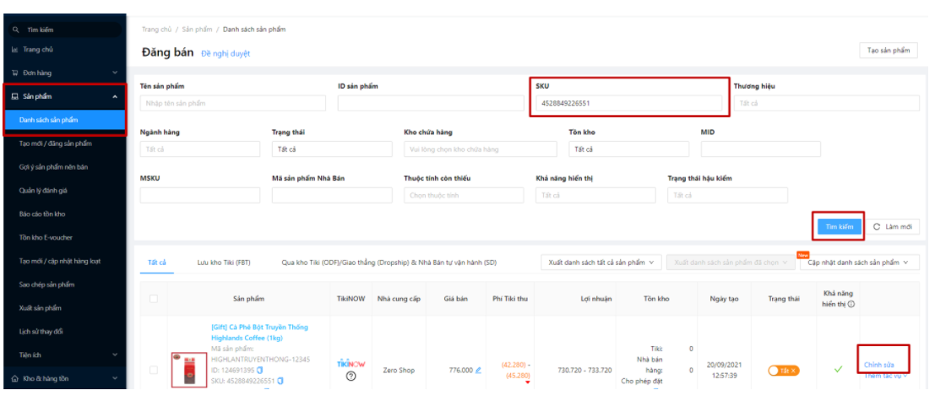Click the TikiNOW question mark icon
Image resolution: width=935 pixels, height=412 pixels.
351,377
